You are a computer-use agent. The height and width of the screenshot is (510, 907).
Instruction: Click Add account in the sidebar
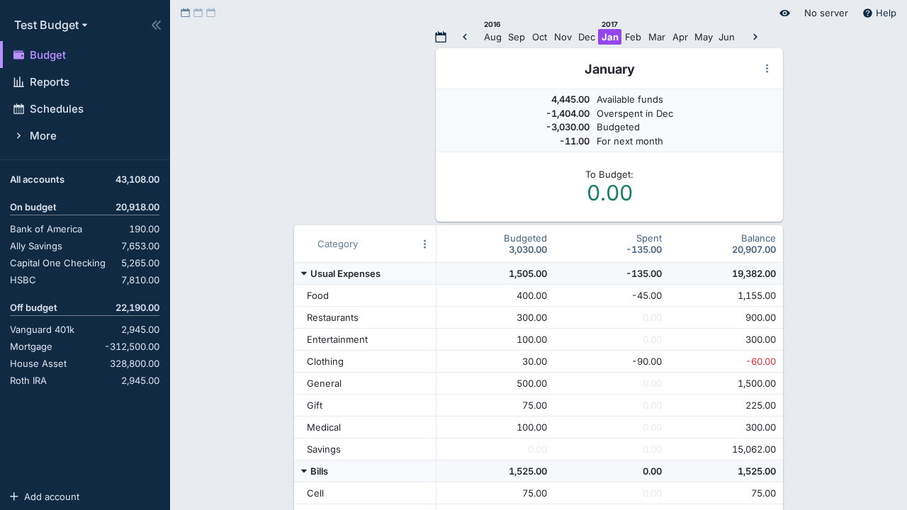click(x=51, y=497)
